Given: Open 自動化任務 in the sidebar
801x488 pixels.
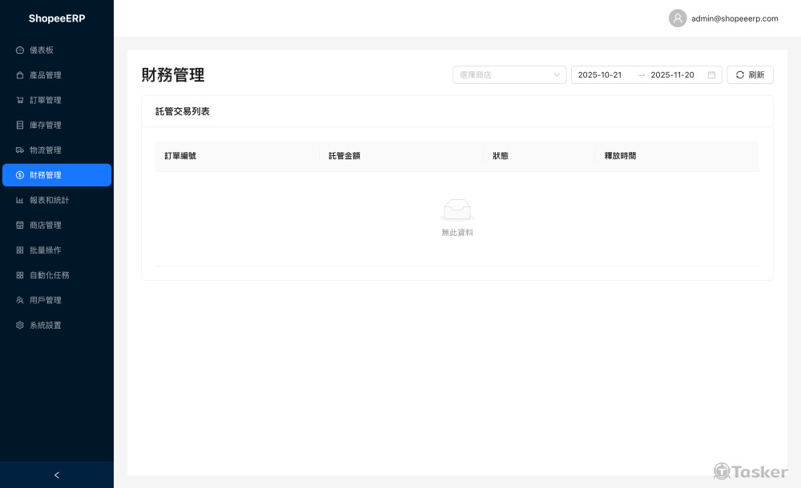Looking at the screenshot, I should (50, 275).
